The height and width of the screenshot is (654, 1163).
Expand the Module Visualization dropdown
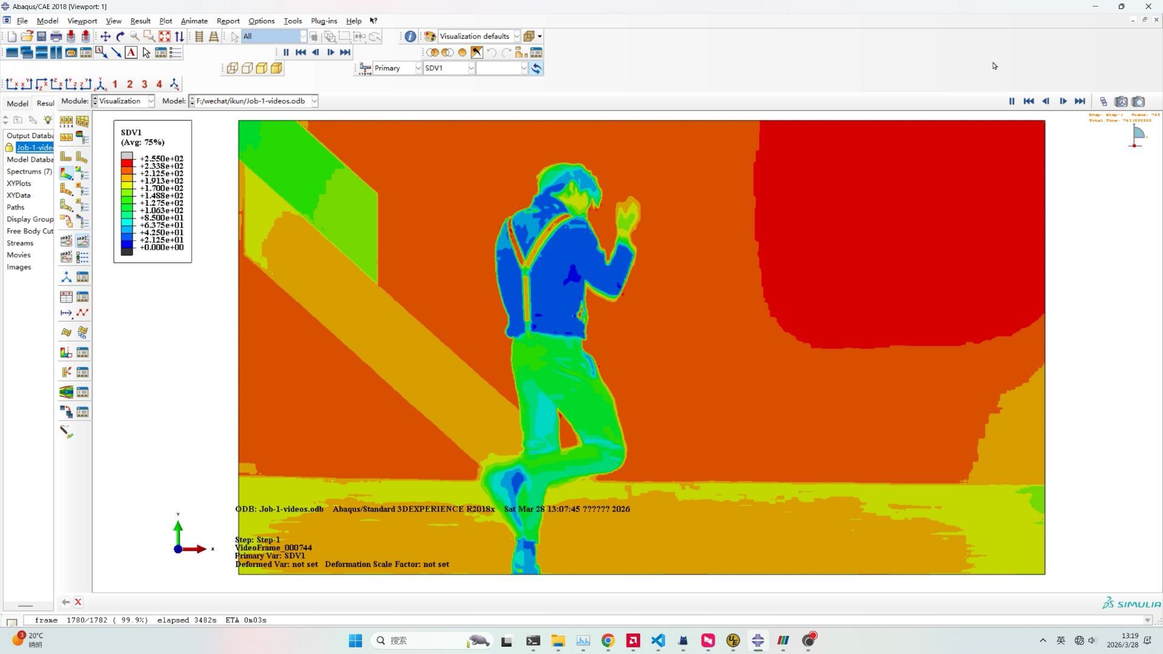click(123, 101)
